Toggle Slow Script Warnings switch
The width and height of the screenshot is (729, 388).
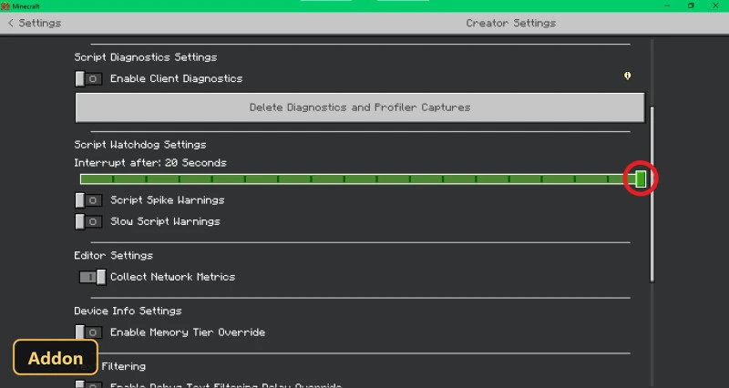88,221
